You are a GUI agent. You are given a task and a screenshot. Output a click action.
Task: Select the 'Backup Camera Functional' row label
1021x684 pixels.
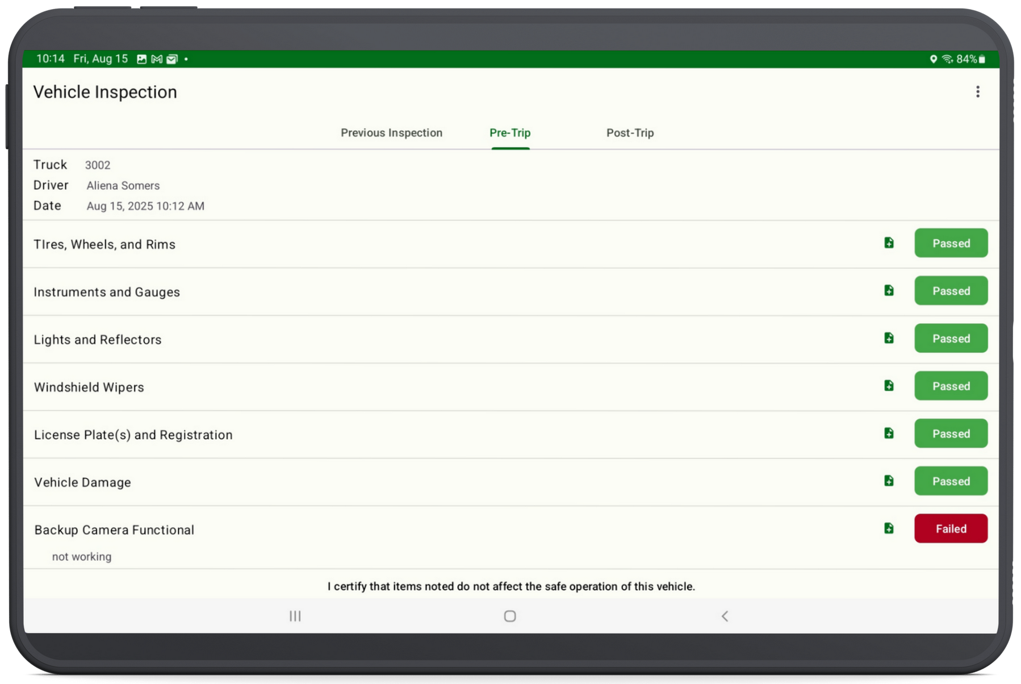(114, 530)
